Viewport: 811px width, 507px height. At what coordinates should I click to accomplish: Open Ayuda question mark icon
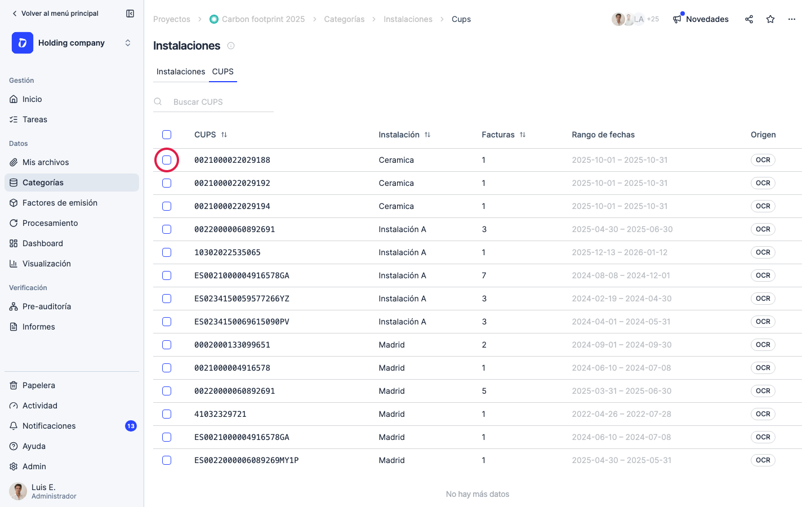(x=14, y=446)
